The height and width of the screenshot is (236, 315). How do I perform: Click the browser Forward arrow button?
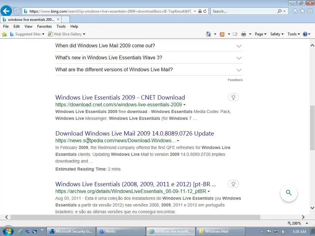pos(17,11)
